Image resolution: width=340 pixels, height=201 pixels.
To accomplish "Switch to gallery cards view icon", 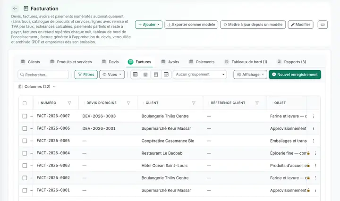I will [145, 75].
